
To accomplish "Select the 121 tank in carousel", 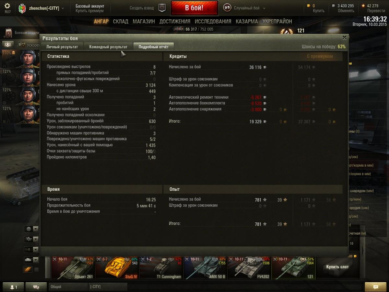I will [x=293, y=268].
